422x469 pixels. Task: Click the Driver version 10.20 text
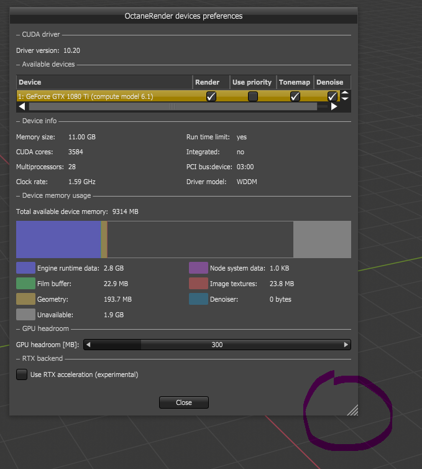[48, 50]
